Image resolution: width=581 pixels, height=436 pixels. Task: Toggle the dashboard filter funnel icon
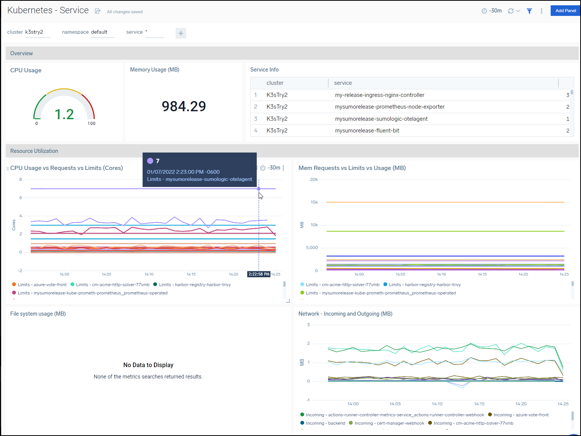[529, 11]
